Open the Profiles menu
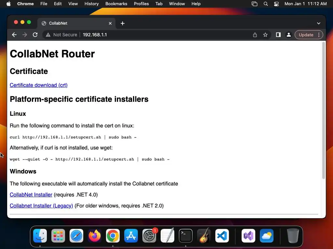The width and height of the screenshot is (333, 249). pyautogui.click(x=141, y=4)
